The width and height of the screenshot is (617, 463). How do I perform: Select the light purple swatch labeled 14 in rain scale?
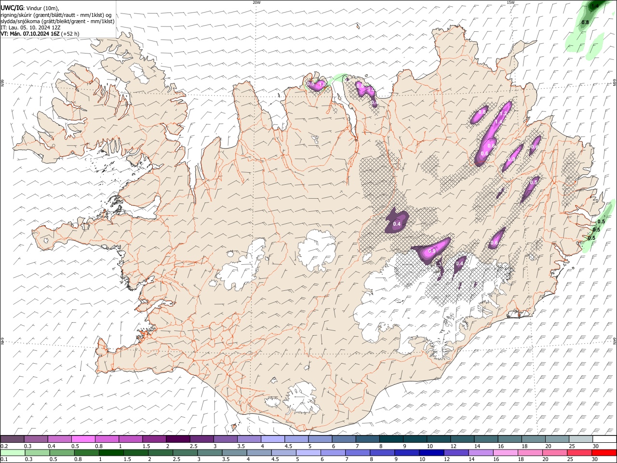click(480, 452)
